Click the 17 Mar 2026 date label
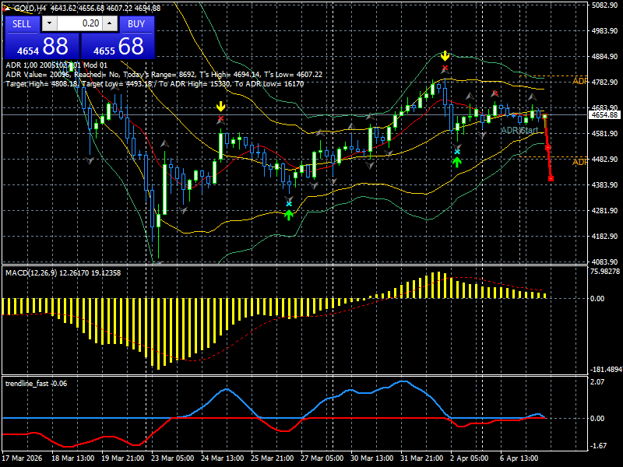The width and height of the screenshot is (623, 467). pos(22,458)
